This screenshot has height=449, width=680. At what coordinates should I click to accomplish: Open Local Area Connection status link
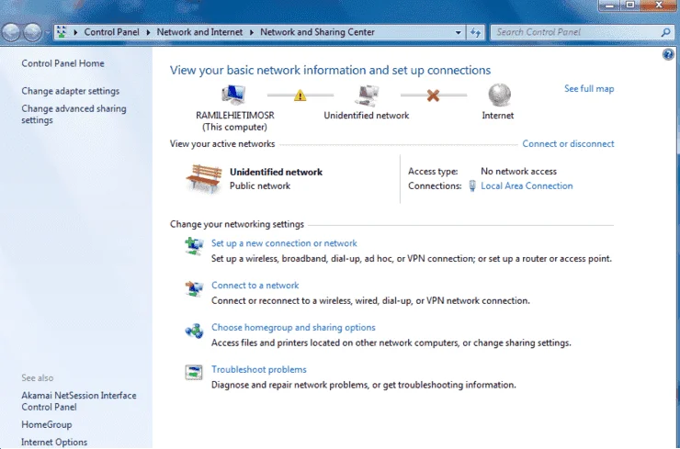click(527, 185)
